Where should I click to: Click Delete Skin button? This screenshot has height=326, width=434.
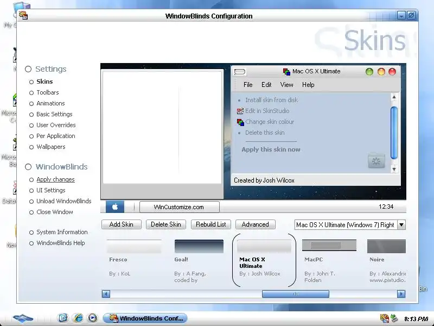pyautogui.click(x=166, y=224)
